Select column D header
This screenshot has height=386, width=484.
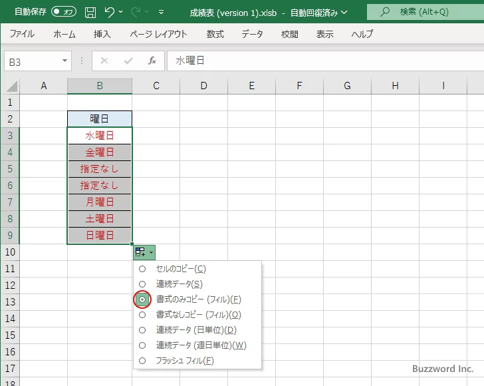203,86
